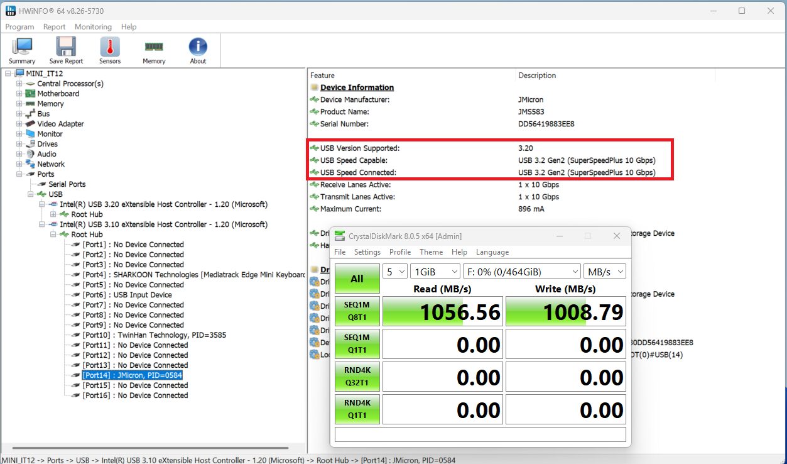The height and width of the screenshot is (464, 787).
Task: Open the Summary toolbar icon
Action: (x=22, y=50)
